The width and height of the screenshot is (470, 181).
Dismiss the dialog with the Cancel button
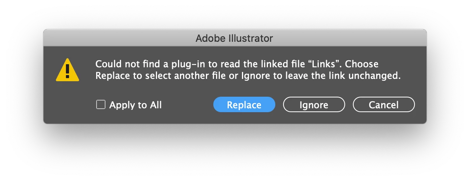pyautogui.click(x=384, y=105)
